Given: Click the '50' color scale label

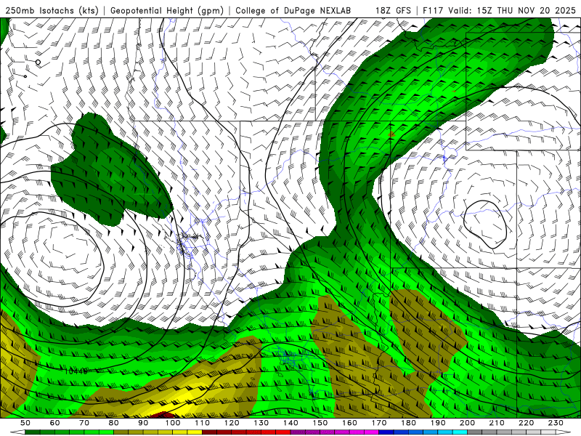Looking at the screenshot, I should [25, 423].
